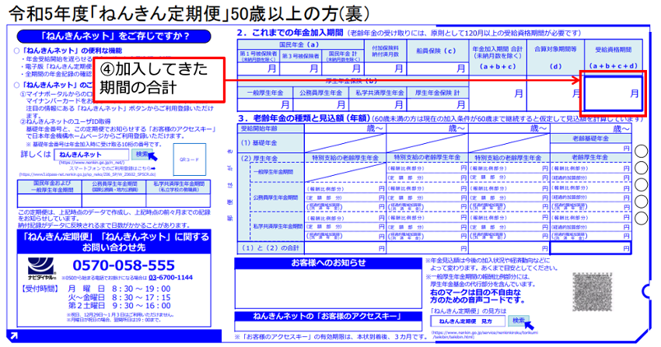Screen dimensions: 661x347
Task: Click the ナビダイヤル logo
Action: pyautogui.click(x=41, y=268)
